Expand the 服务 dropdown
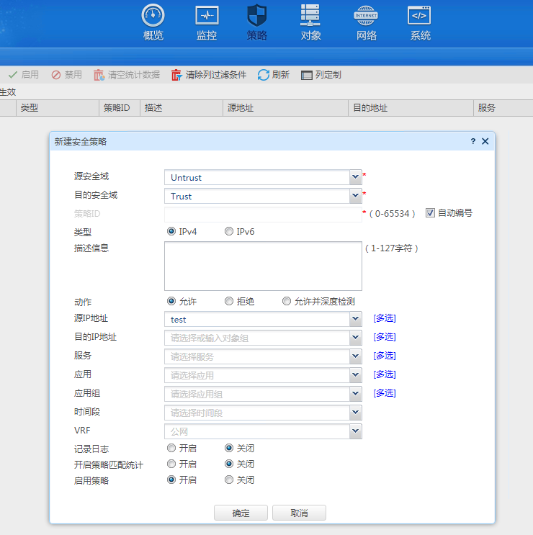 point(355,356)
